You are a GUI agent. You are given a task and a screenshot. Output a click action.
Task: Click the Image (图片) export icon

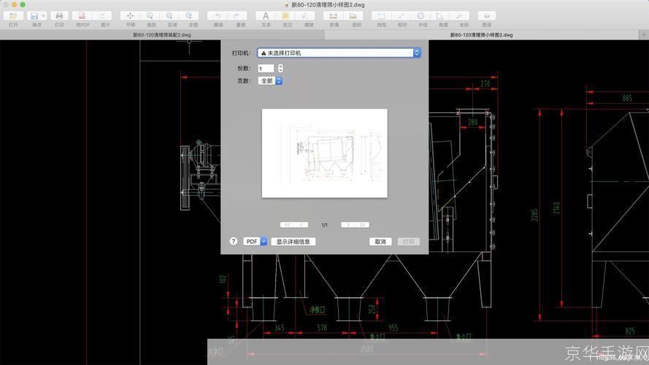(102, 16)
